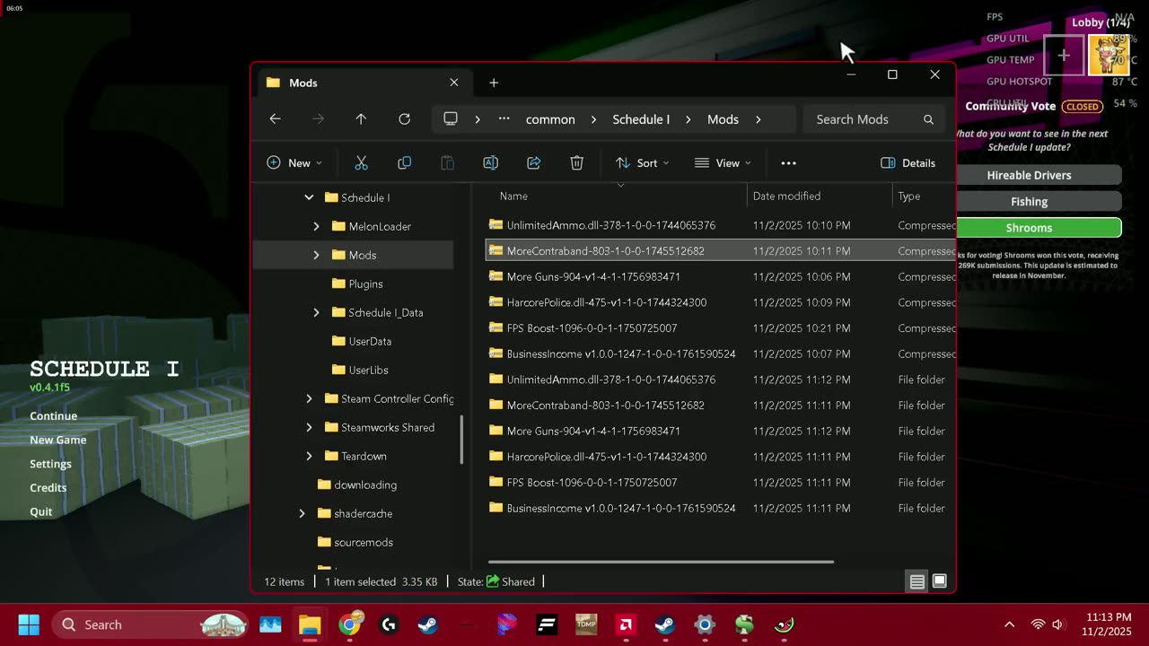Image resolution: width=1149 pixels, height=646 pixels.
Task: Collapse the Schedule I tree node
Action: point(309,197)
